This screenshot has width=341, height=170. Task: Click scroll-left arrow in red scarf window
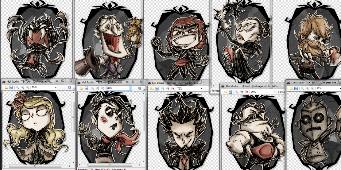coord(79,165)
